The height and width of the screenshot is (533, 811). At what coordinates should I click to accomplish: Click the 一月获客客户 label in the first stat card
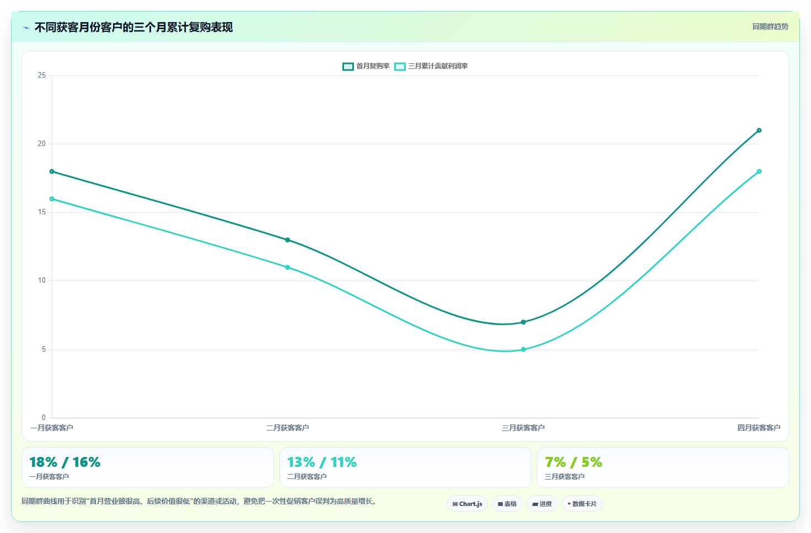(49, 477)
